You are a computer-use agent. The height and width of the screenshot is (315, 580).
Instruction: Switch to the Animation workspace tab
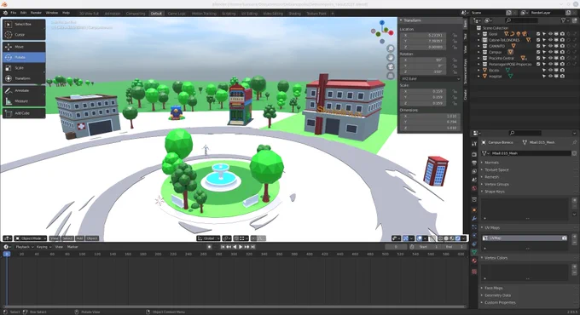pos(113,14)
